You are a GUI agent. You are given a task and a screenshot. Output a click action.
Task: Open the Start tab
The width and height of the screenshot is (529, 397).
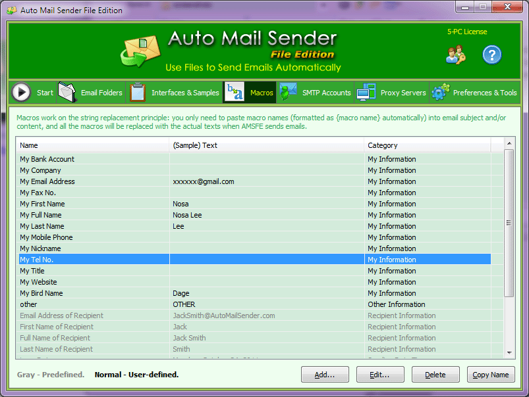point(33,92)
